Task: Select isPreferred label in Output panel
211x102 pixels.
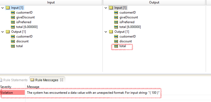Action: pos(127,22)
